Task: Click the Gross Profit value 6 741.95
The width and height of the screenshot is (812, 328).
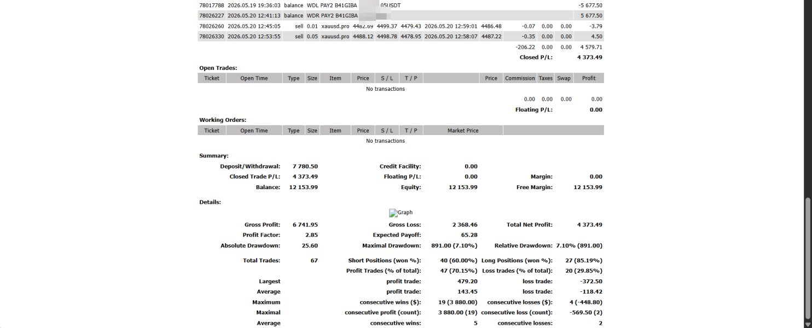Action: click(305, 225)
